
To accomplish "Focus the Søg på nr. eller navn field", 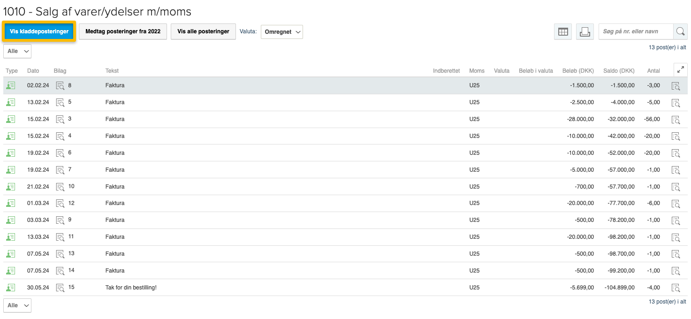I will click(635, 31).
